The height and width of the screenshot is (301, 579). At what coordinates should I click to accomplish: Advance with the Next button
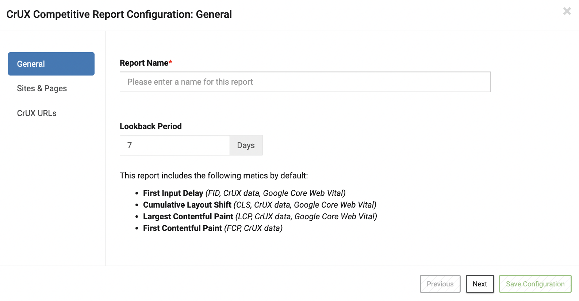pyautogui.click(x=480, y=284)
